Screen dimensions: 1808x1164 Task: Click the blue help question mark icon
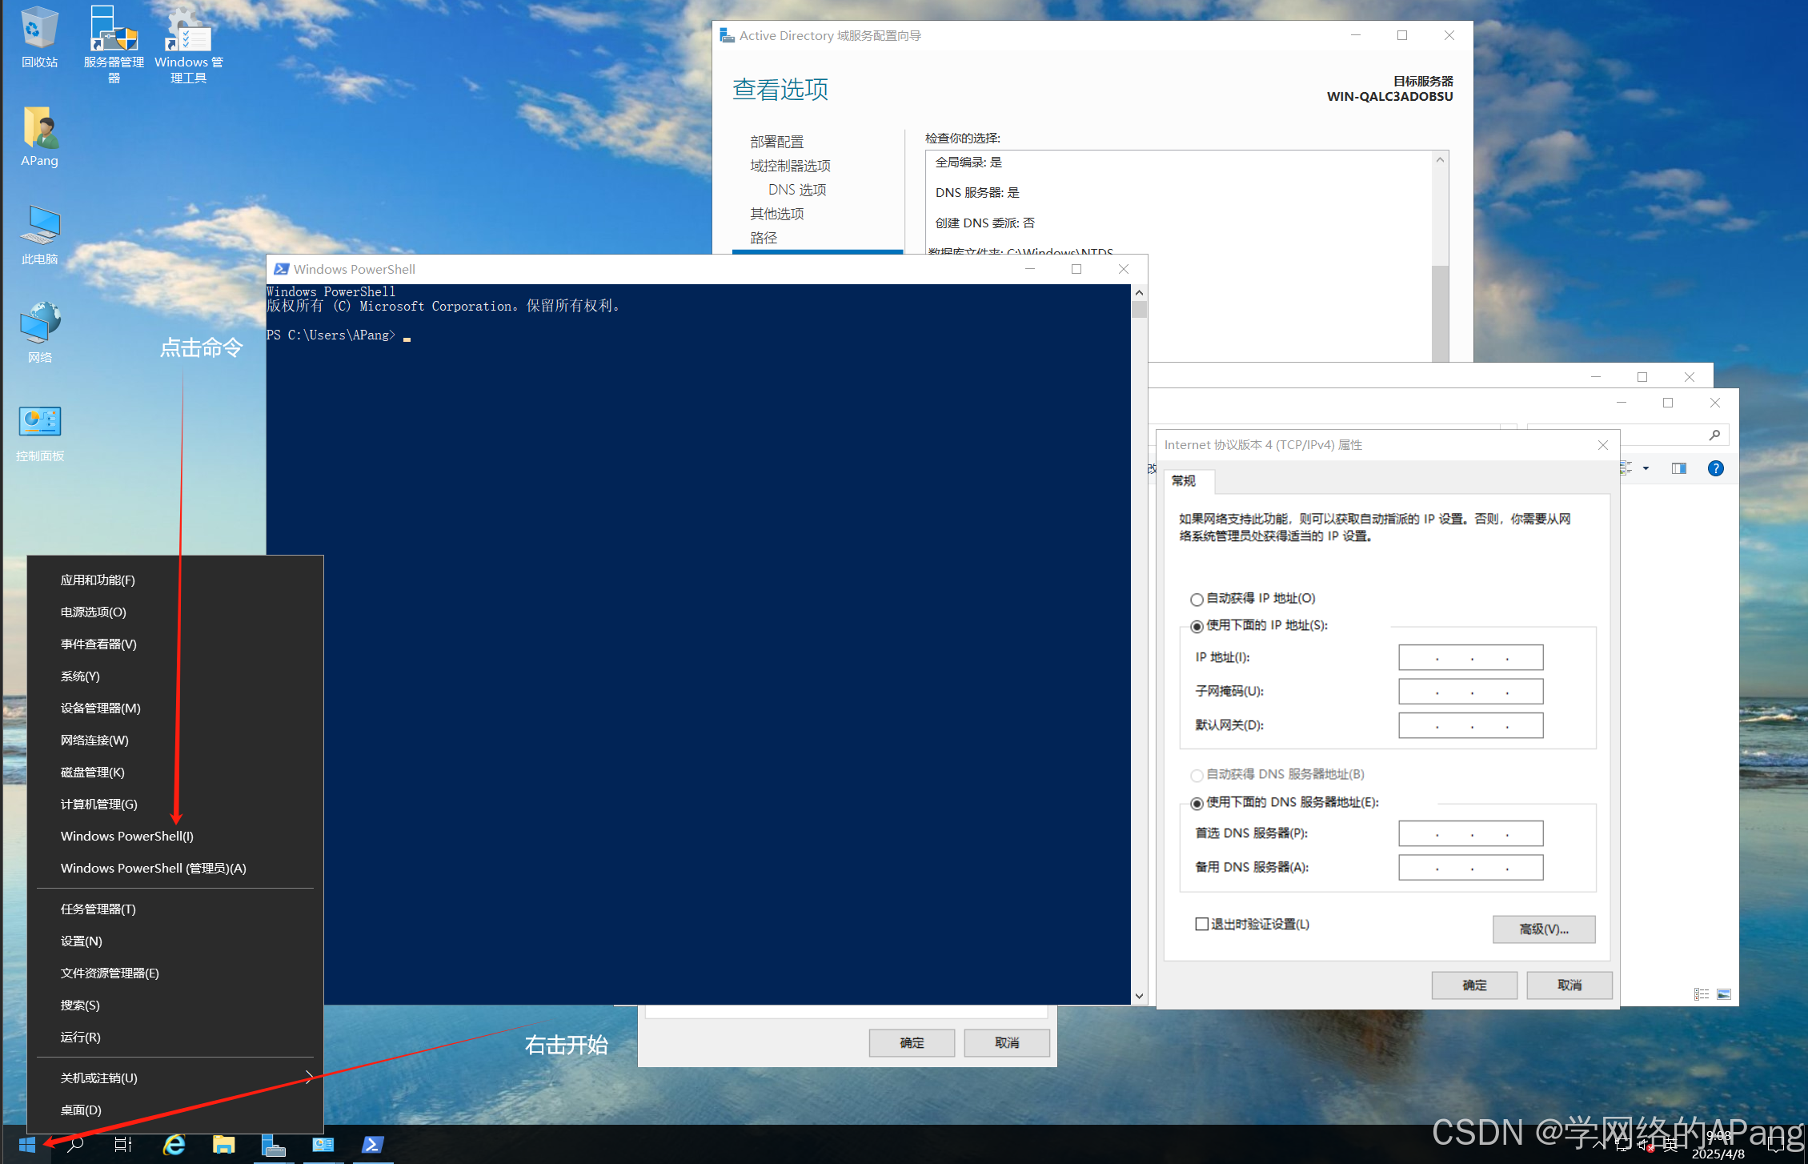[1715, 469]
